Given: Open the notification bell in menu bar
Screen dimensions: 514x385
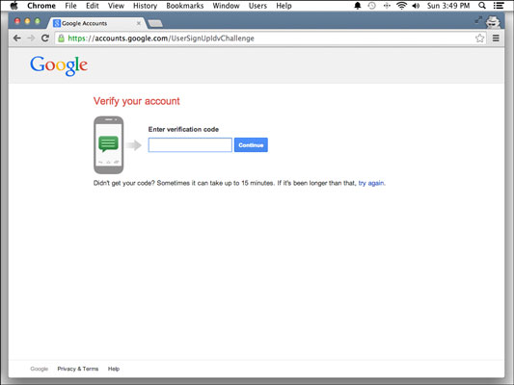Looking at the screenshot, I should [358, 6].
